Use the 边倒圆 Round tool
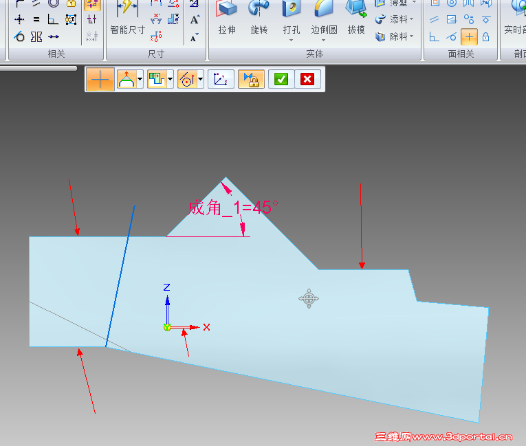526x446 pixels. [324, 19]
